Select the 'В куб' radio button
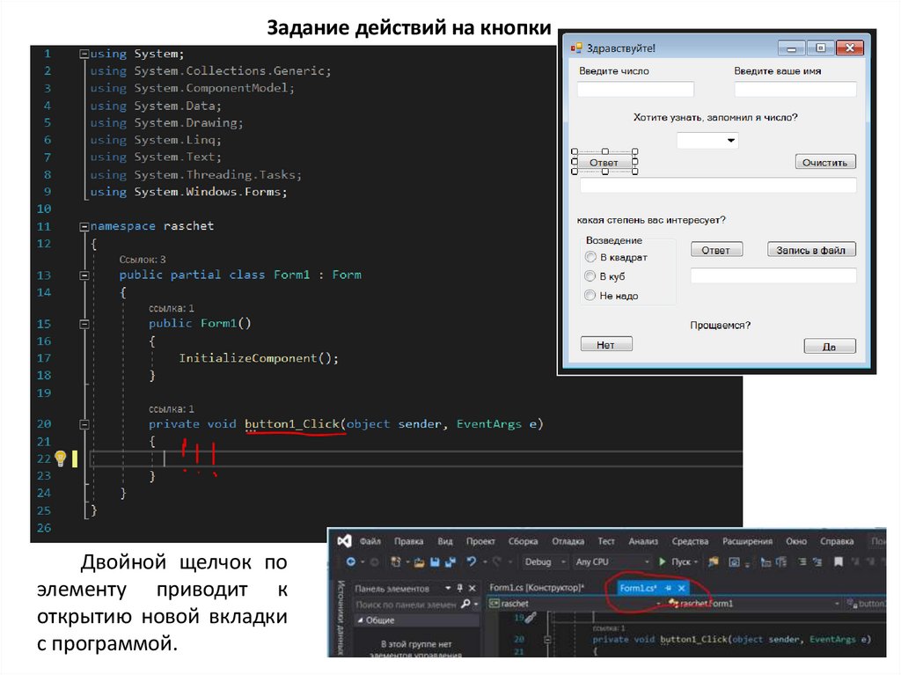This screenshot has width=901, height=675. click(590, 276)
